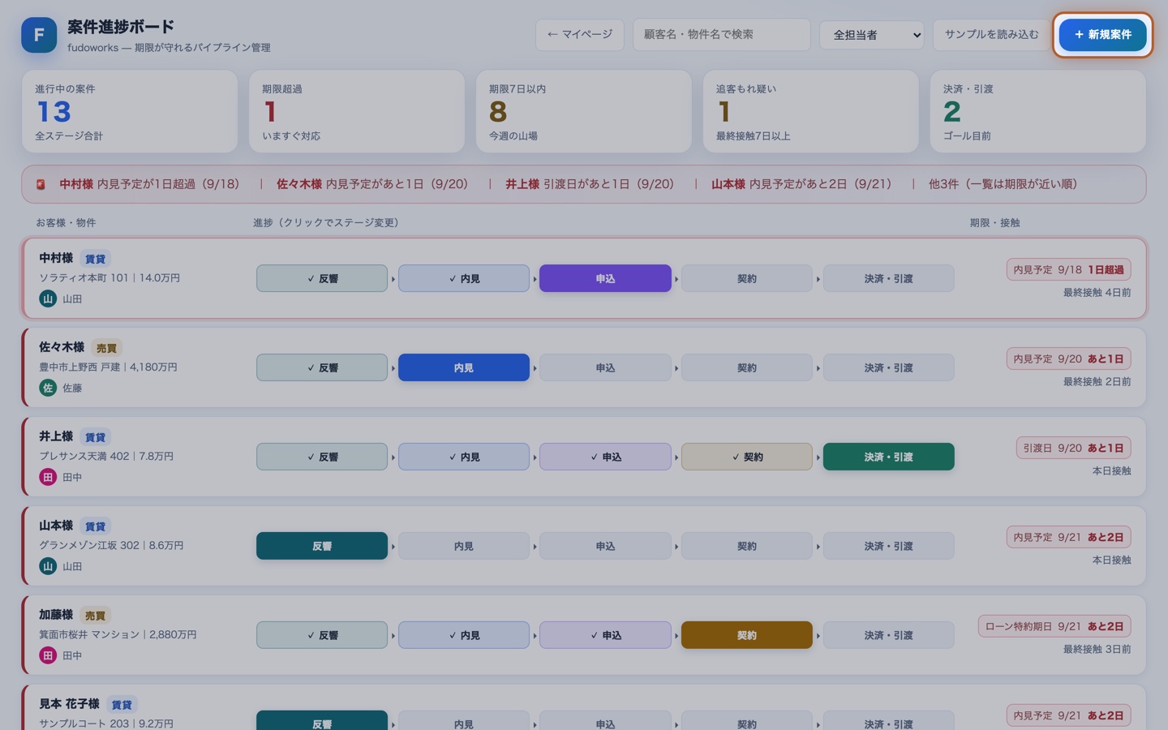Set 井上様 stage back to 内見
This screenshot has height=730, width=1168.
464,457
